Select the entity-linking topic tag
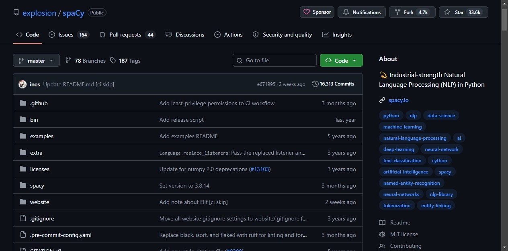508x251 pixels. [436, 206]
